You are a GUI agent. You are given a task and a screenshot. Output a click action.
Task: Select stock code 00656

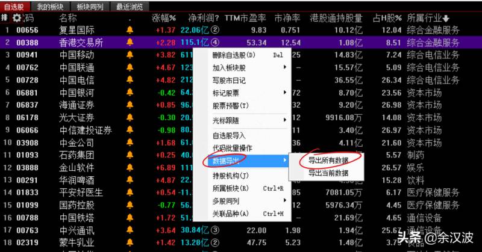(x=27, y=30)
